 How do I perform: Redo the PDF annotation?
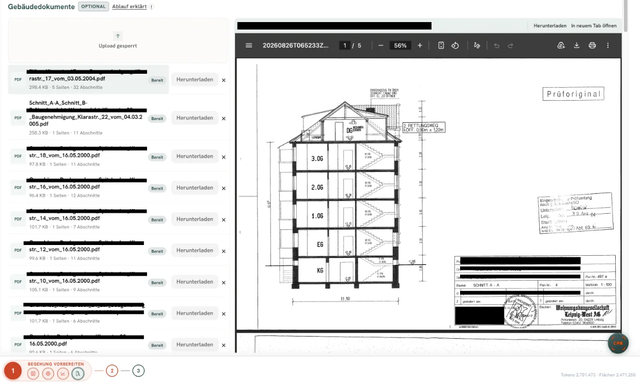510,45
